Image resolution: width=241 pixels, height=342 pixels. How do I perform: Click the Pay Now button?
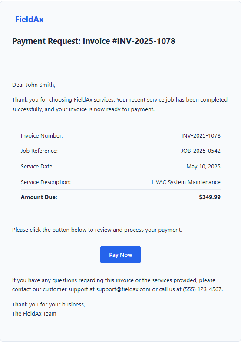[x=121, y=254]
